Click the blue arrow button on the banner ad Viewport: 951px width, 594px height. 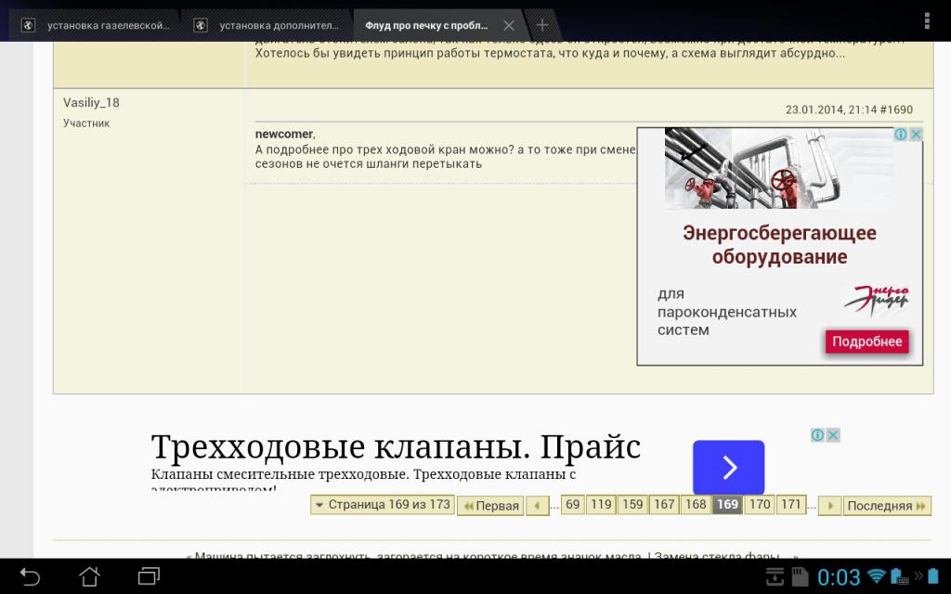728,467
